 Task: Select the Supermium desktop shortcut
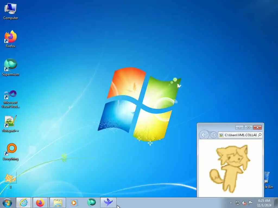(x=11, y=67)
